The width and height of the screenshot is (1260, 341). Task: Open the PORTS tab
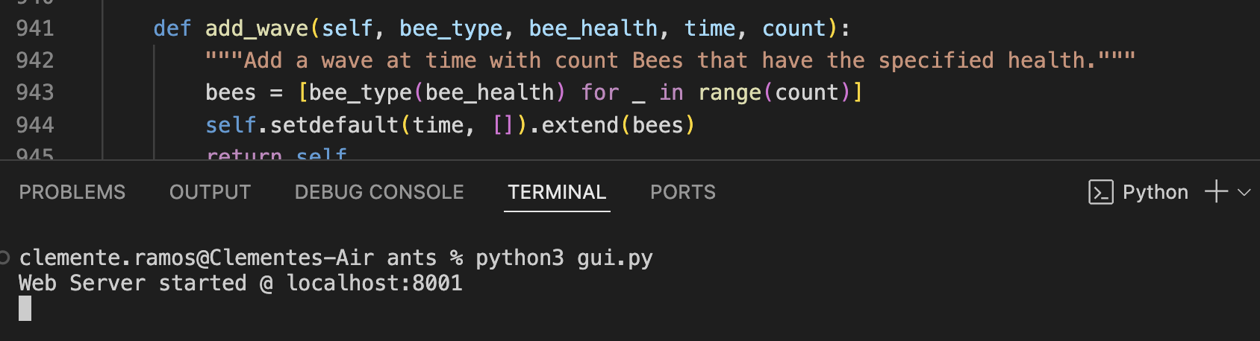click(x=683, y=192)
